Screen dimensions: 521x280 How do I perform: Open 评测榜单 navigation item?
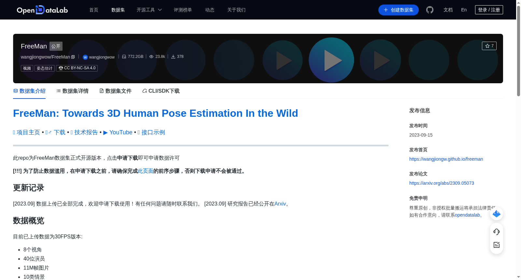point(183,10)
